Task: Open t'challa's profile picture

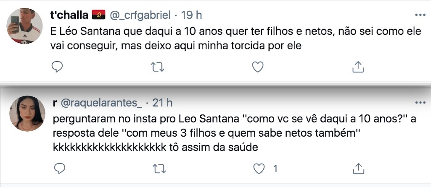Action: click(x=26, y=26)
